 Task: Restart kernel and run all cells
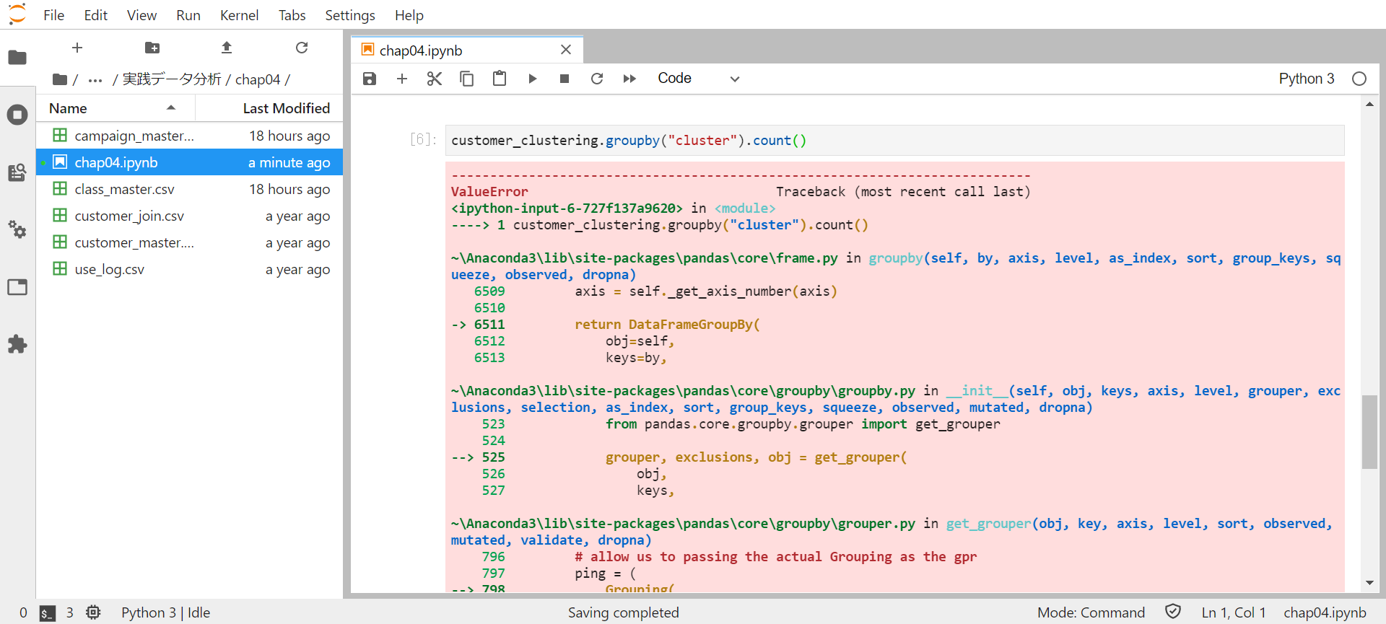629,79
